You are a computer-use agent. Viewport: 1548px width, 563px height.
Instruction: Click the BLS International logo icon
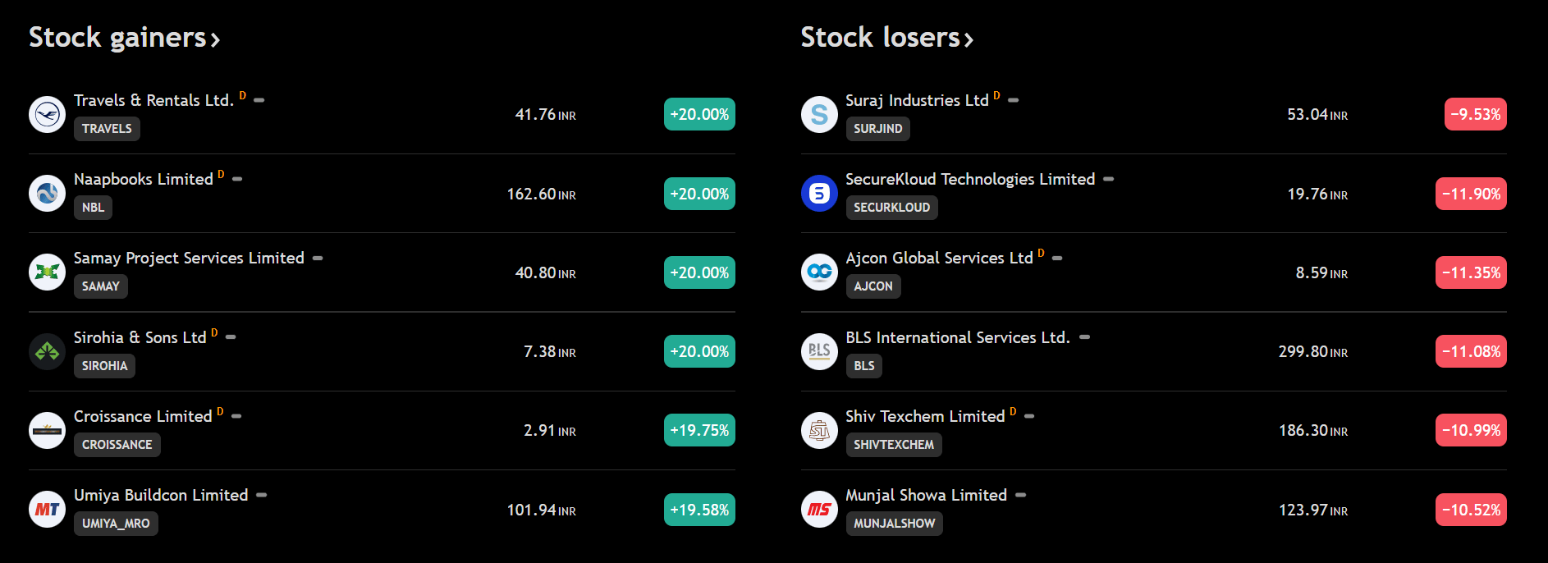click(818, 351)
